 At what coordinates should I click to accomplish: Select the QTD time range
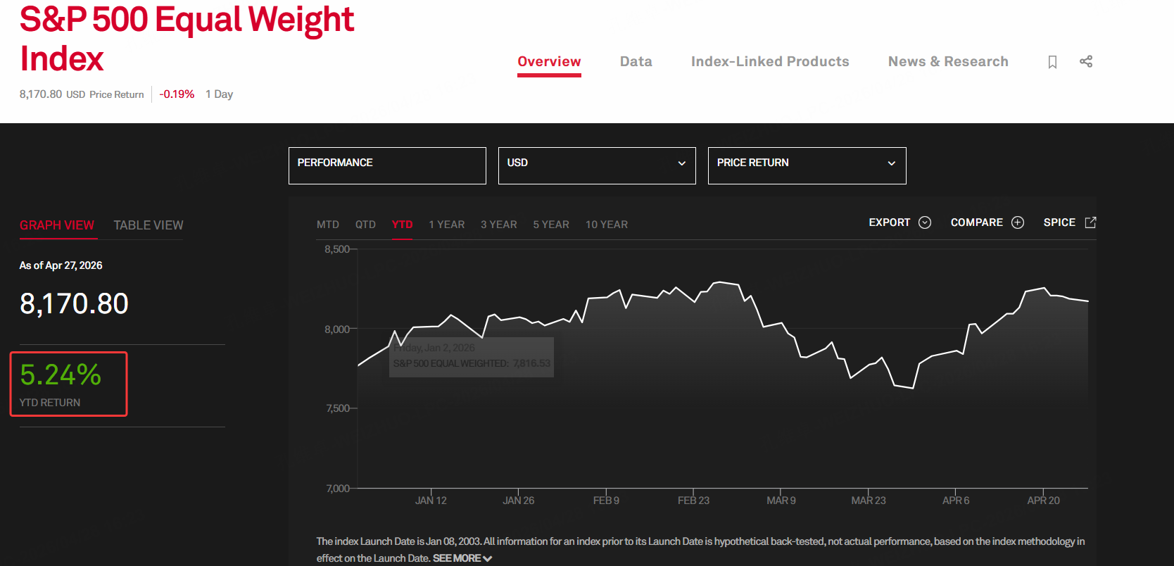point(365,225)
